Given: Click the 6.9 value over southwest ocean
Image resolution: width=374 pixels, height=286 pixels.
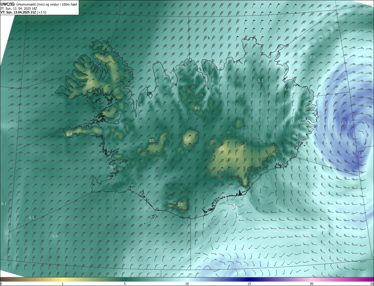Looking at the screenshot, I should click(55, 236).
